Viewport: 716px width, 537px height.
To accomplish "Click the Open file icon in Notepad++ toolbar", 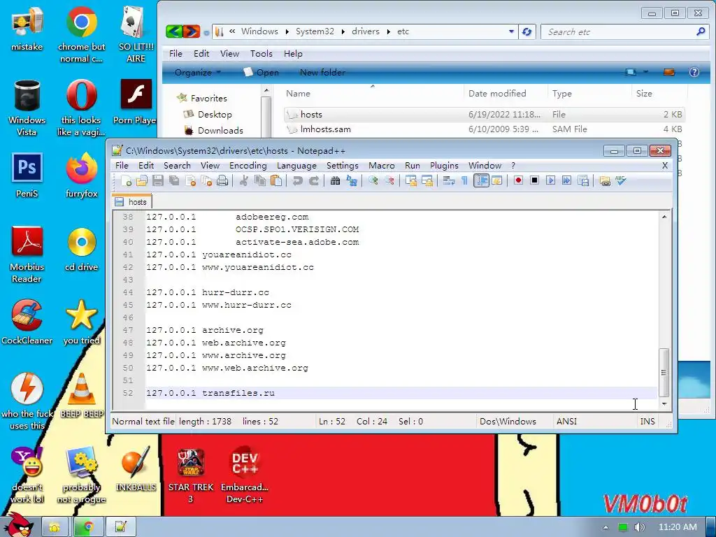I will click(141, 181).
